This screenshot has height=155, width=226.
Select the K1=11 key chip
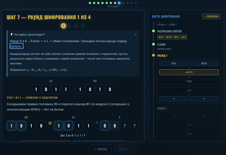click(161, 37)
